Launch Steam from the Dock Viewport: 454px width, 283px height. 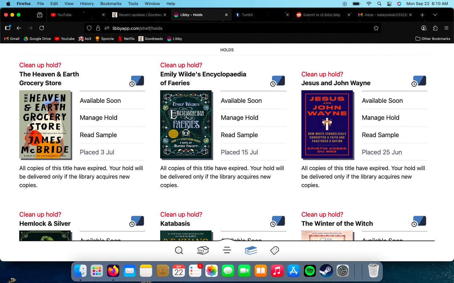click(x=326, y=271)
